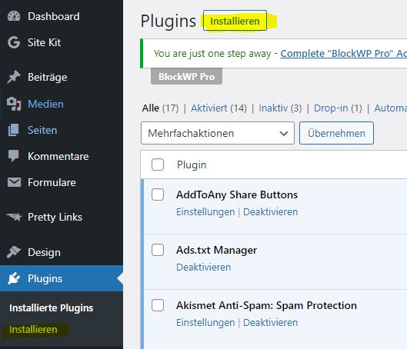Open the Formulare envelope icon
The height and width of the screenshot is (349, 407).
click(14, 182)
